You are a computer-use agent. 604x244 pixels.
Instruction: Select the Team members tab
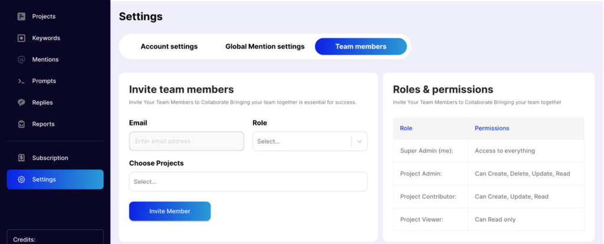360,47
